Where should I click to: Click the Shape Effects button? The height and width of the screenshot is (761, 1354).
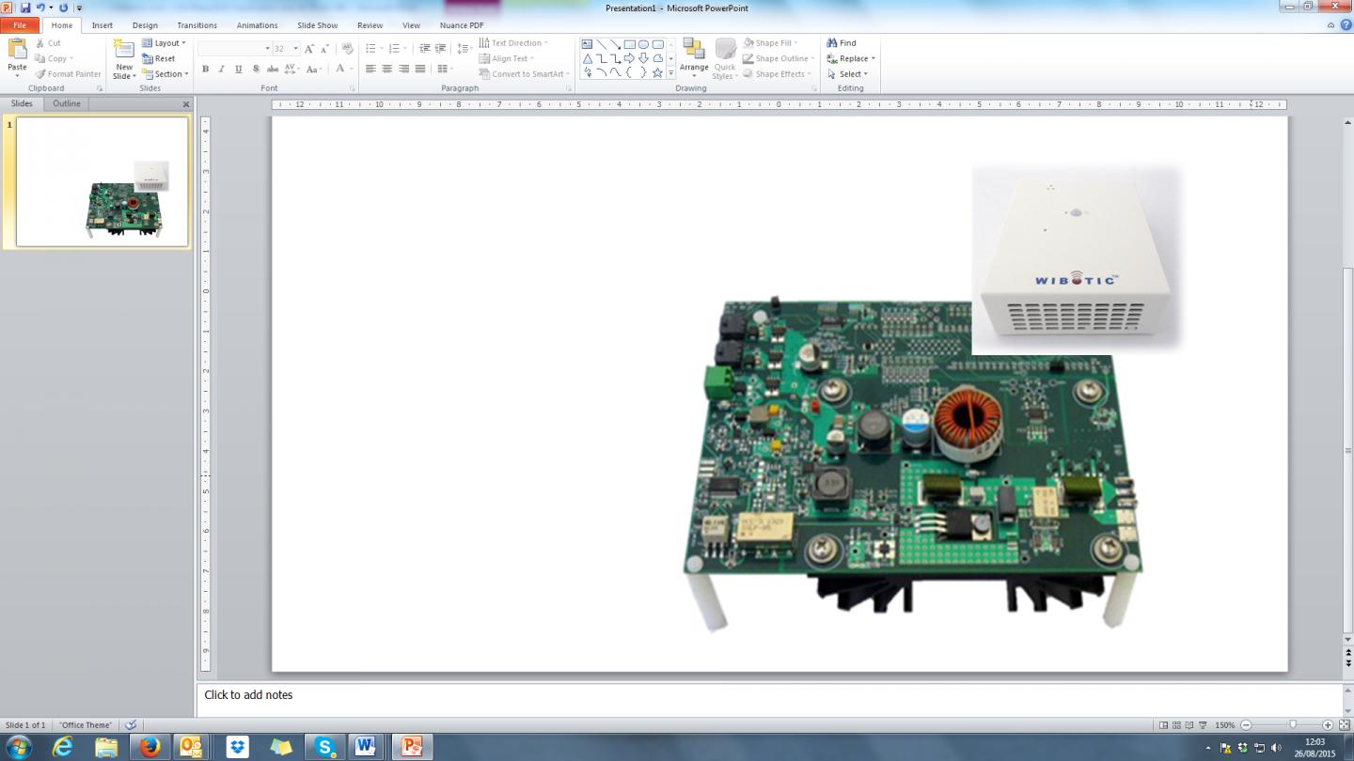pos(776,74)
